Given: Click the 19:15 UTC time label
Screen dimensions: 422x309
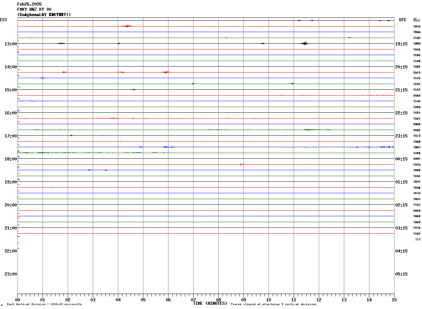Looking at the screenshot, I should coord(401,44).
